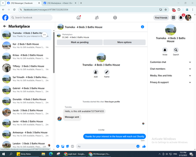This screenshot has width=196, height=157.
Task: Close the Marketplace browser tab
Action: click(75, 3)
